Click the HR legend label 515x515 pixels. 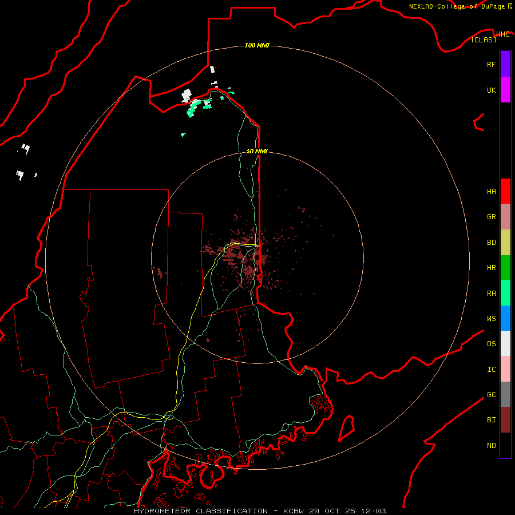click(491, 268)
